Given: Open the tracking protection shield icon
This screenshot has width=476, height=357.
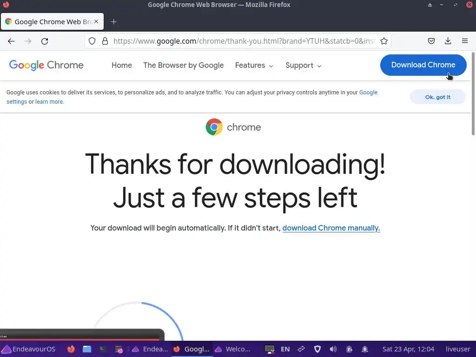Looking at the screenshot, I should 92,41.
